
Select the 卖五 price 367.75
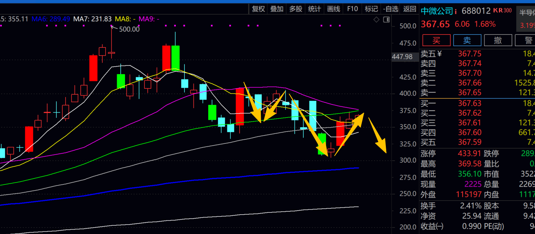pyautogui.click(x=469, y=54)
